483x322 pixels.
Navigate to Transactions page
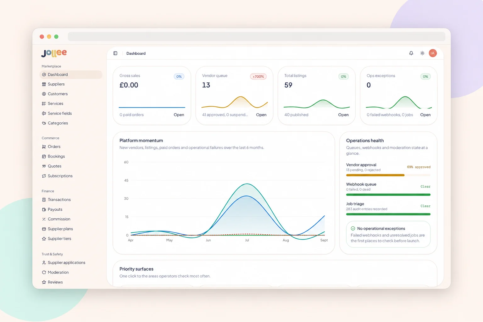(x=71, y=200)
